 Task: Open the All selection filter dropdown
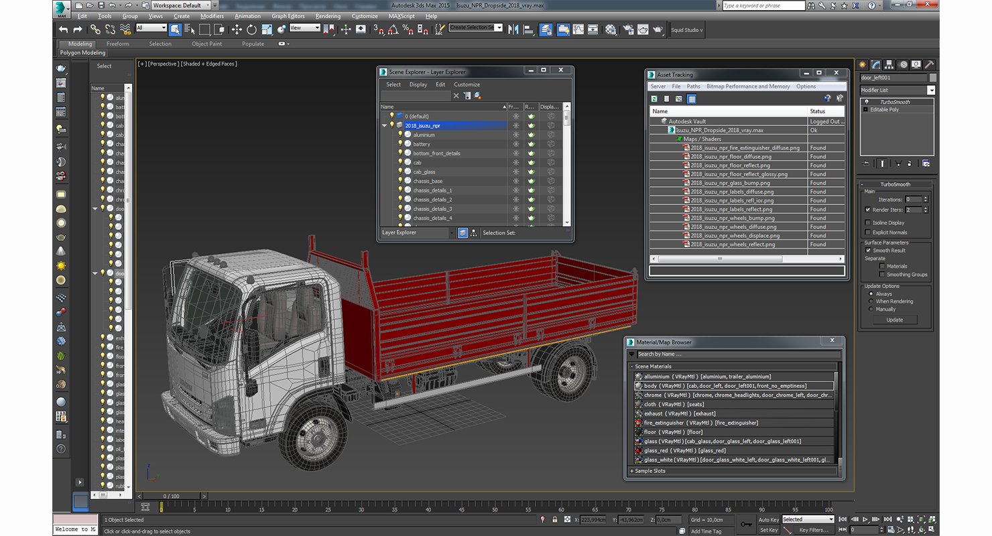pyautogui.click(x=151, y=27)
